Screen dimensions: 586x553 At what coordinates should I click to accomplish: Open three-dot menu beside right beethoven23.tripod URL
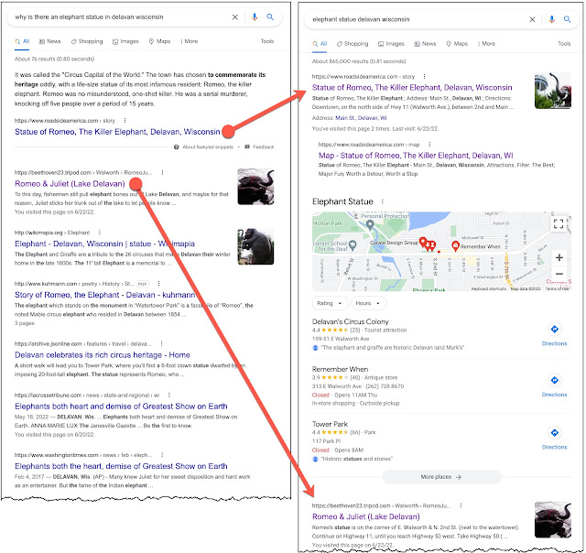click(x=461, y=505)
